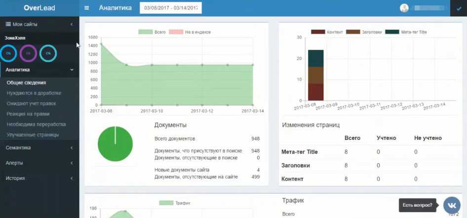Viewport: 467px width, 218px height.
Task: Click the teal Ok circle indicator
Action: pyautogui.click(x=48, y=53)
